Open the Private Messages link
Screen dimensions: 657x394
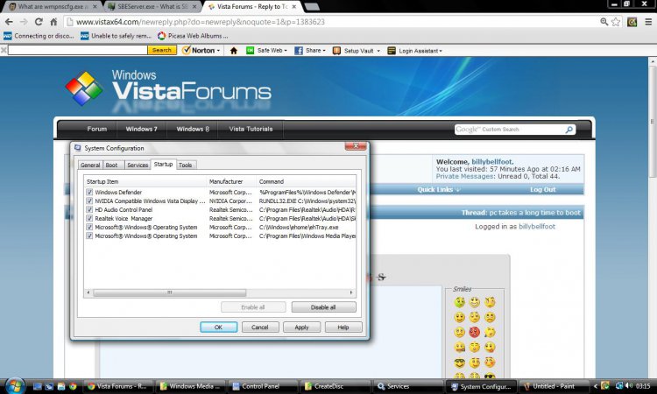point(464,177)
